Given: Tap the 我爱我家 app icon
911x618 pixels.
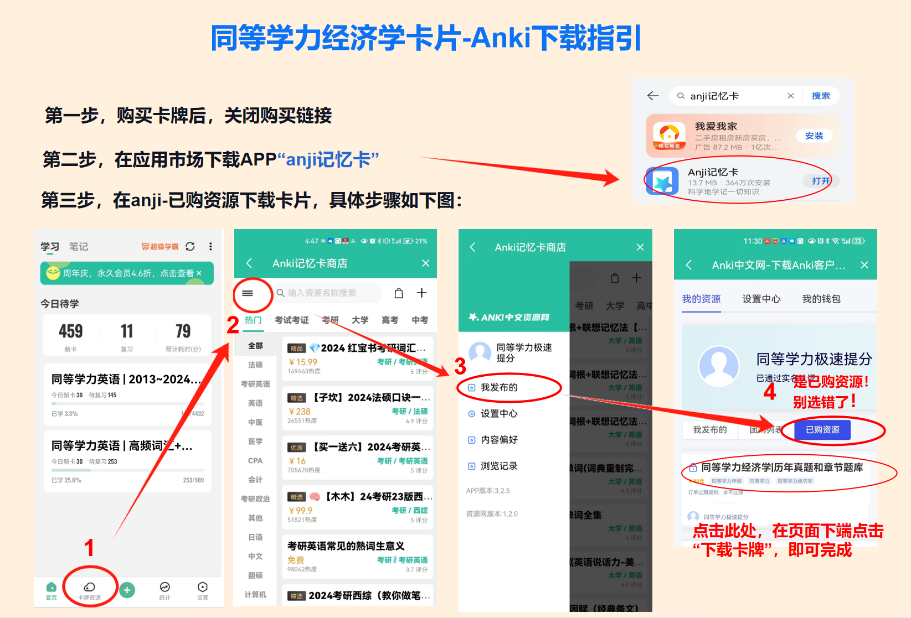Looking at the screenshot, I should tap(670, 136).
